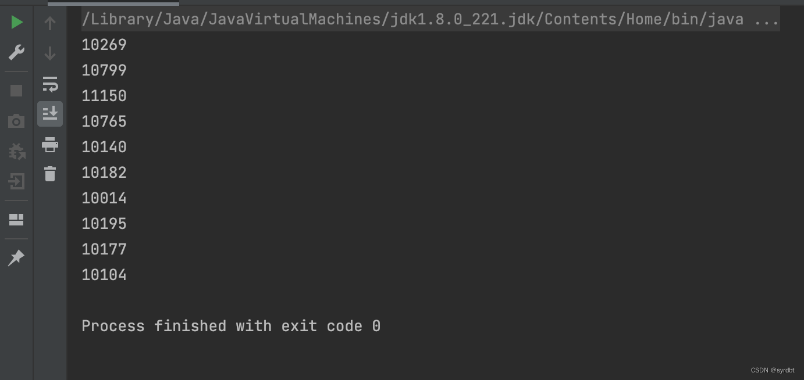Click the CSDN @syrdbt watermark link
This screenshot has height=380, width=804.
773,370
